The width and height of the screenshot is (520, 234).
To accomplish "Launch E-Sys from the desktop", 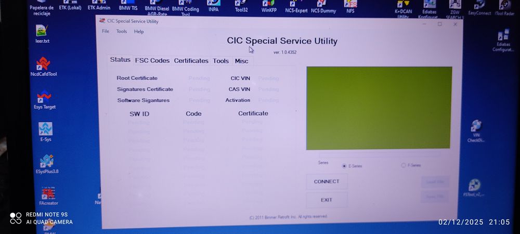I will click(x=45, y=132).
